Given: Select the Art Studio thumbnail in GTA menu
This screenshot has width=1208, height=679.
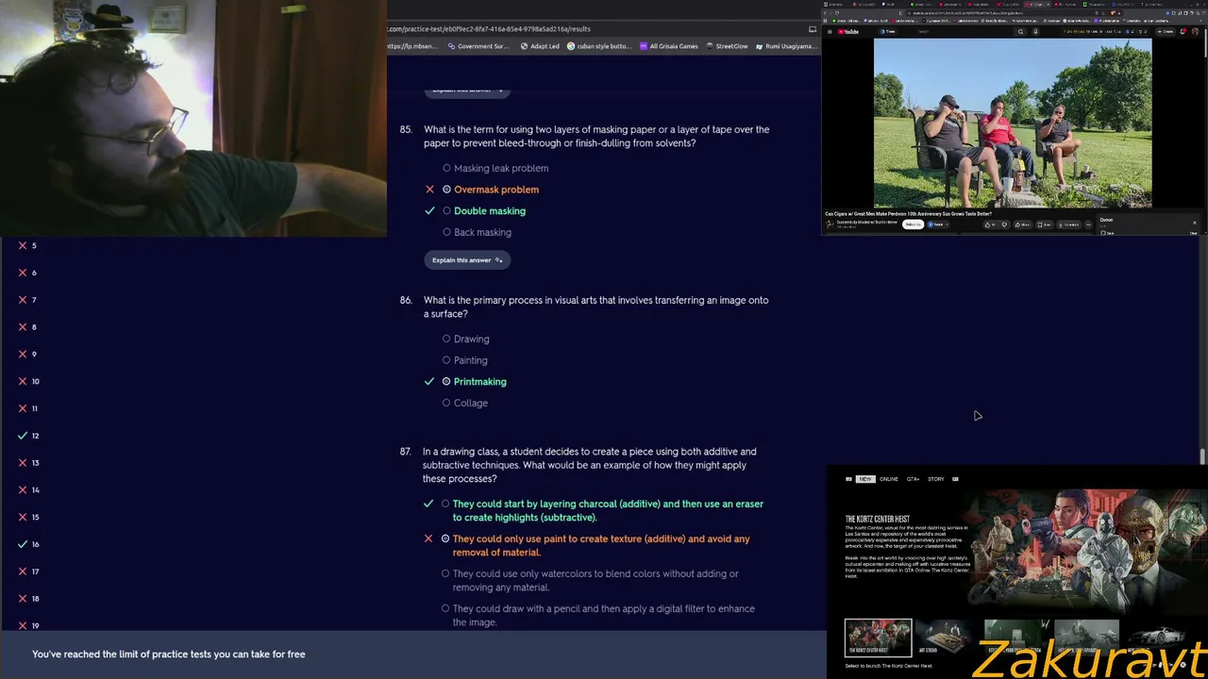Looking at the screenshot, I should tap(947, 638).
